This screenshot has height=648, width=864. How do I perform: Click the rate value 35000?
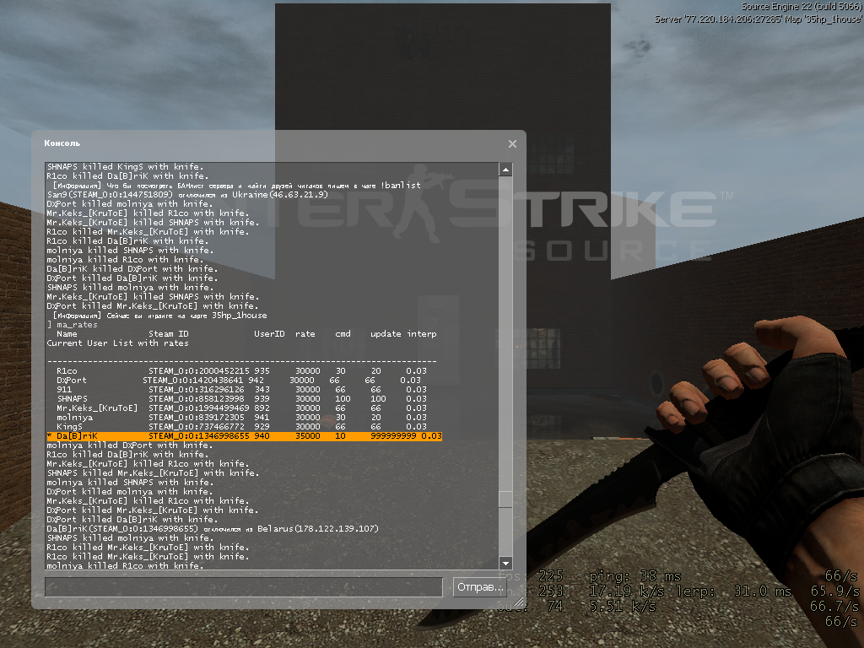coord(307,436)
